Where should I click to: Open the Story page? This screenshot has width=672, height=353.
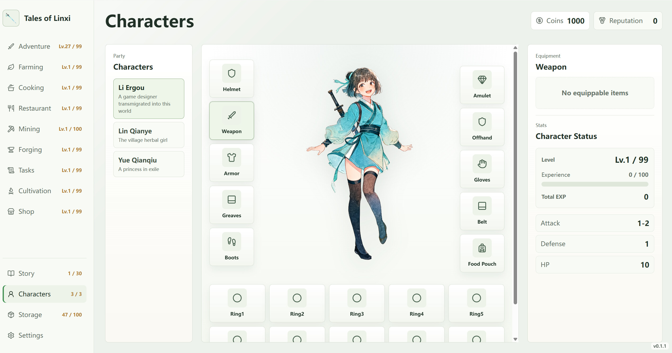tap(44, 273)
